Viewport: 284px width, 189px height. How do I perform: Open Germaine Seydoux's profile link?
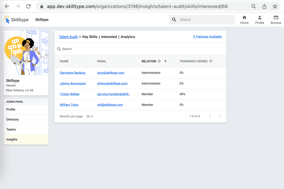pyautogui.click(x=73, y=73)
